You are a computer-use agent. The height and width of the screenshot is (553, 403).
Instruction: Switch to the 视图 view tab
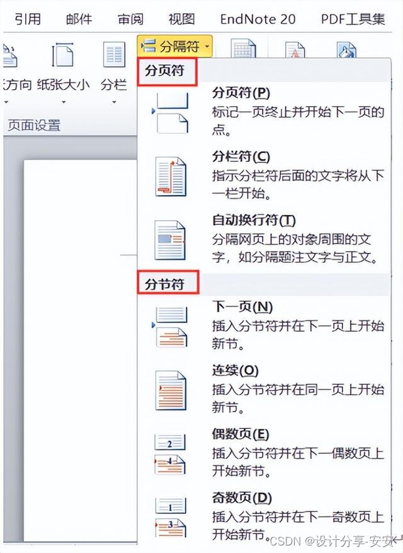(182, 19)
